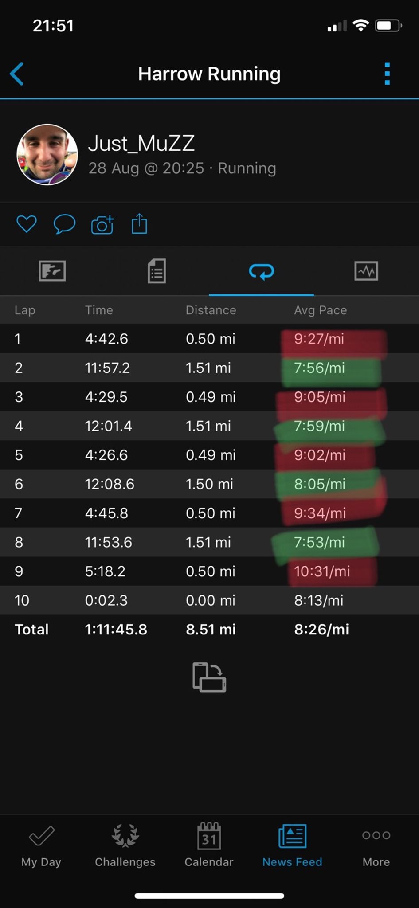Add a photo with camera icon
Image resolution: width=419 pixels, height=908 pixels.
click(x=102, y=225)
